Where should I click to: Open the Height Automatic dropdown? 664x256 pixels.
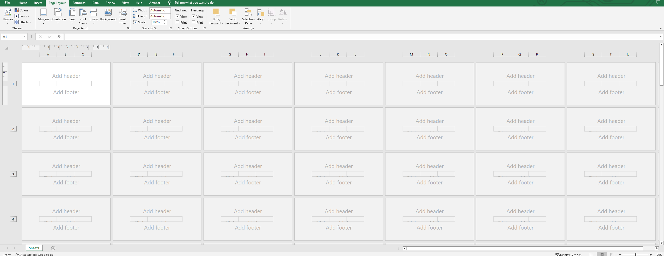[169, 16]
